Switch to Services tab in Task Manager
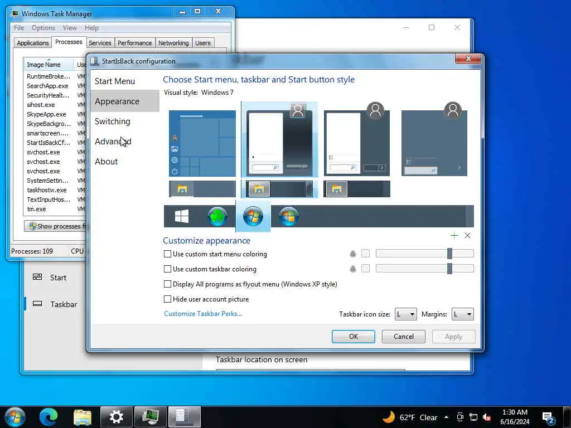 [100, 43]
